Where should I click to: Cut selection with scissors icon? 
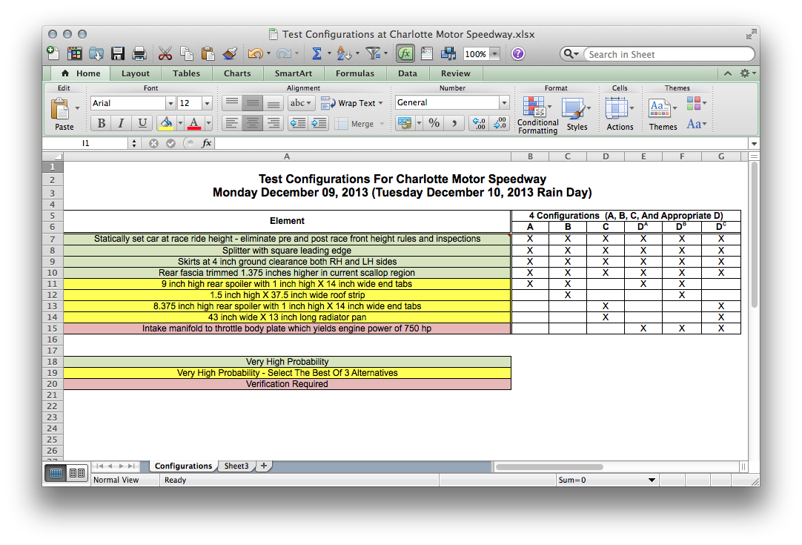click(x=165, y=53)
